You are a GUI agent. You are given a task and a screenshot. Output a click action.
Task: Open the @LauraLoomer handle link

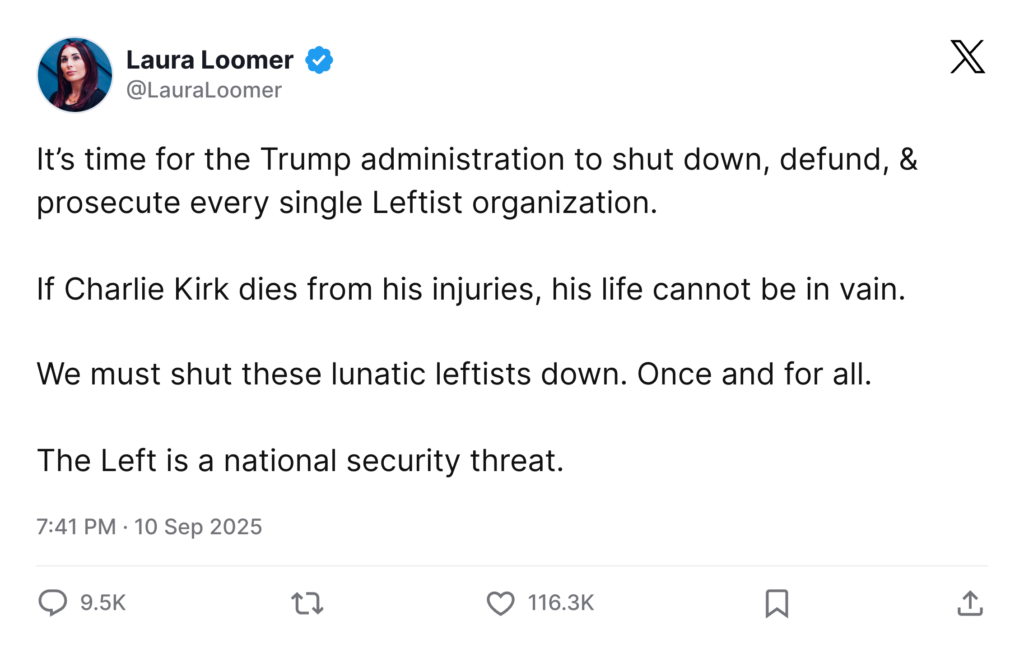pyautogui.click(x=204, y=90)
